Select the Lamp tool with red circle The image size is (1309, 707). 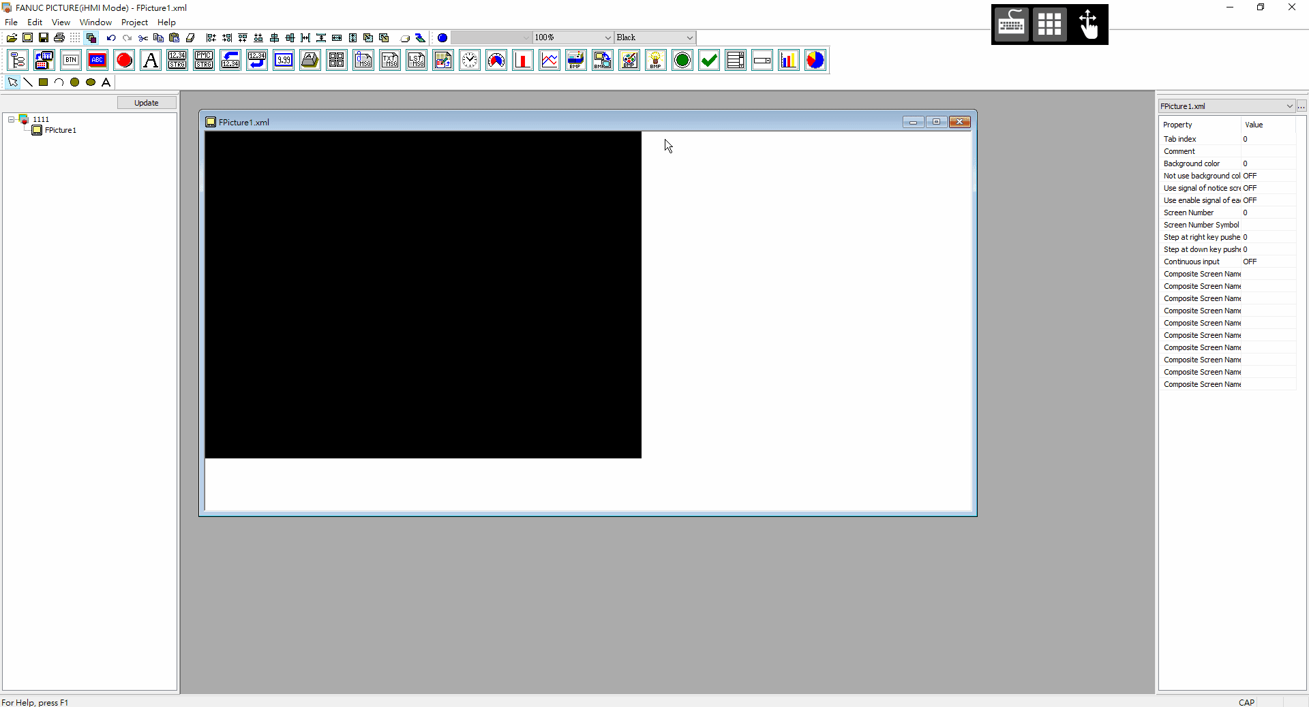(x=124, y=61)
